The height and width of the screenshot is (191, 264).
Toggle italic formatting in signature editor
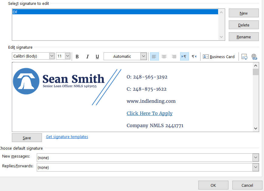[87, 57]
